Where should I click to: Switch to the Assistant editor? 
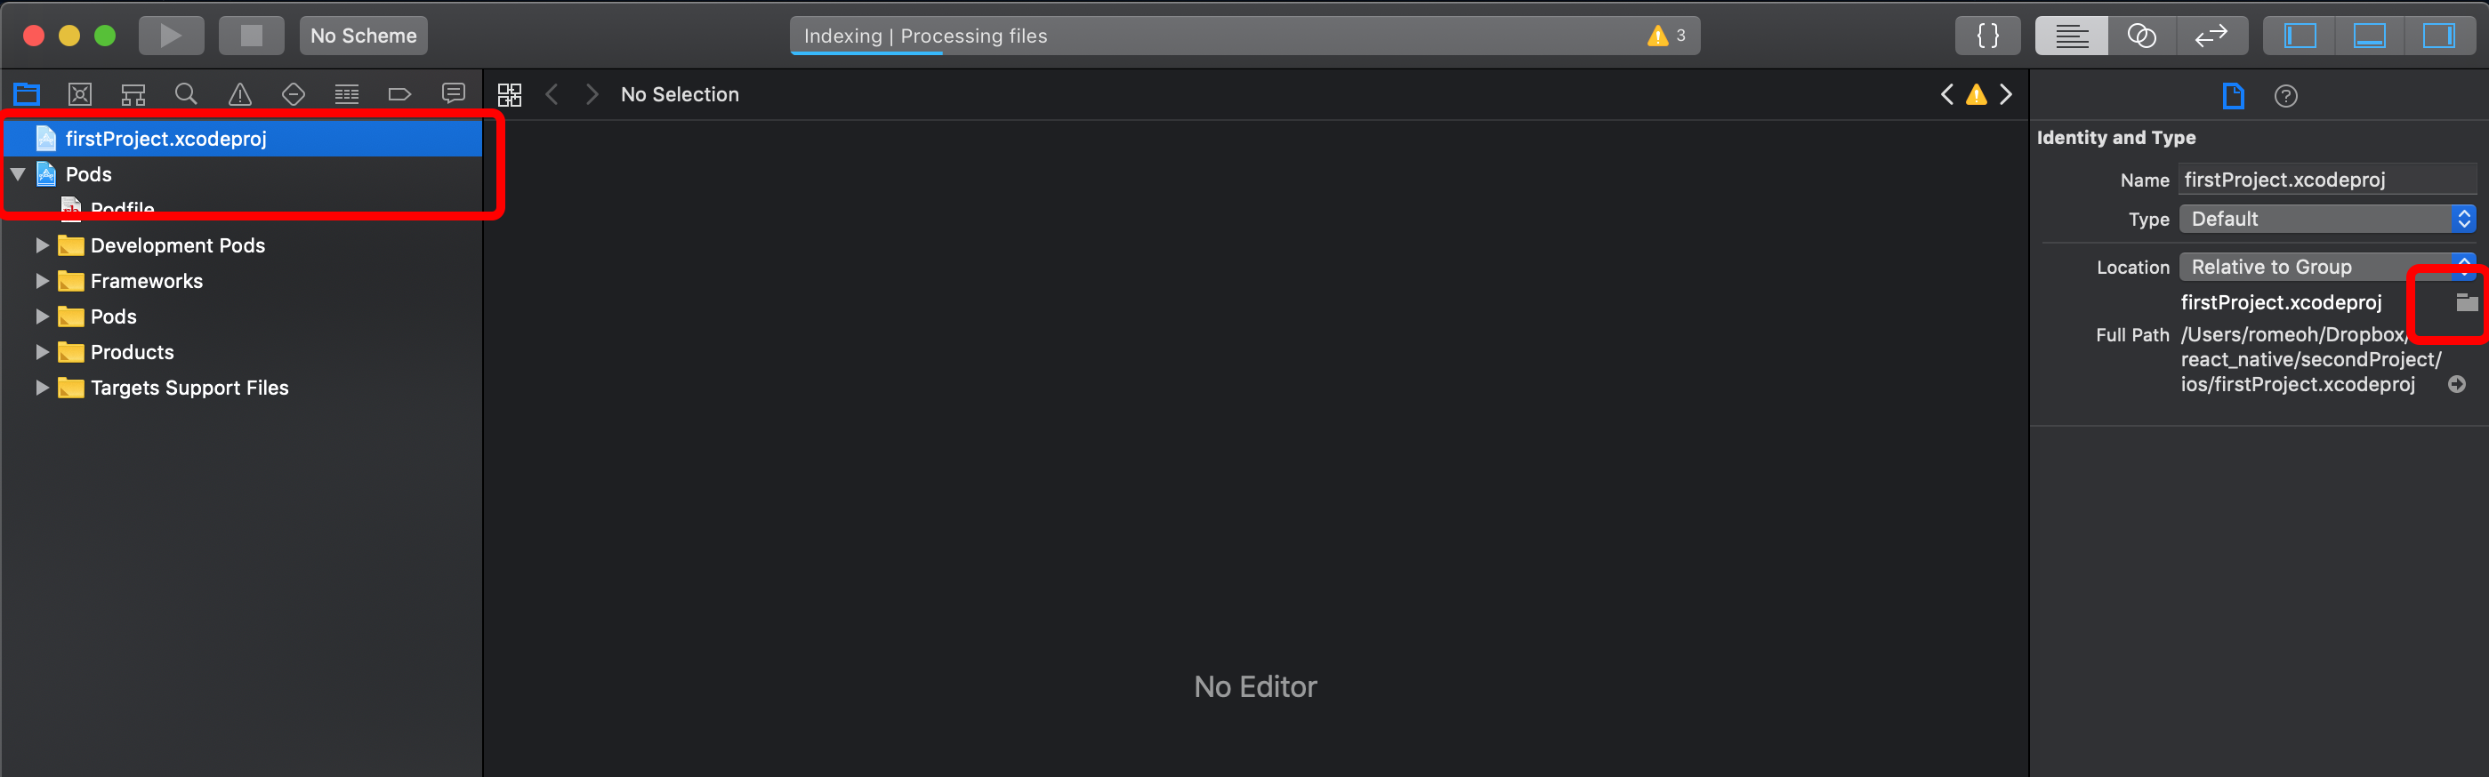(2141, 36)
